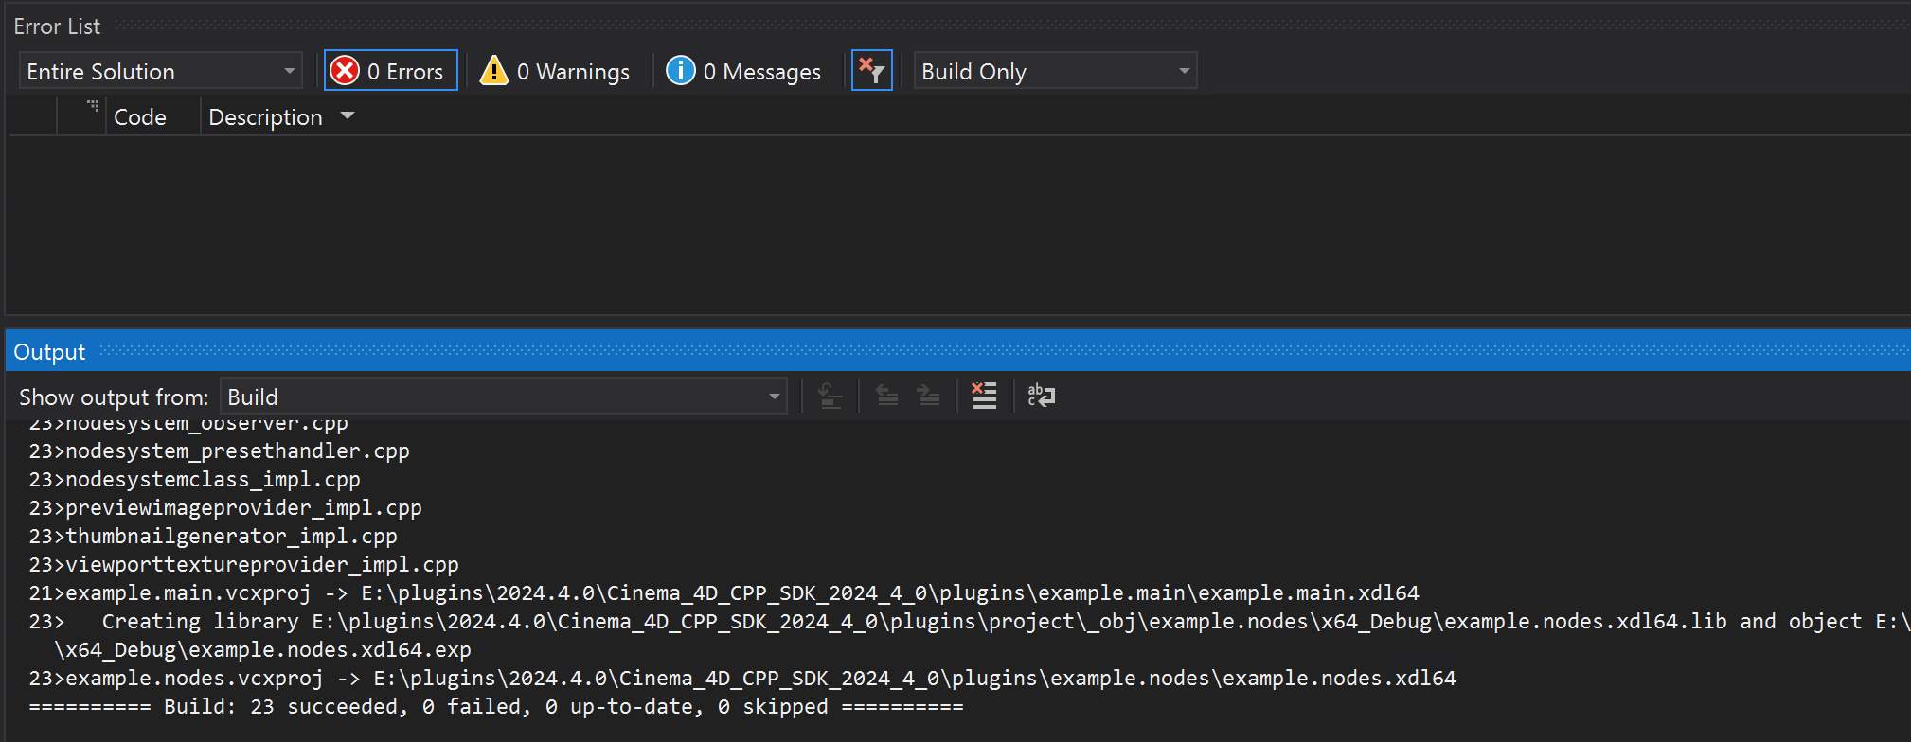Toggle the 0 Messages filter
The height and width of the screenshot is (742, 1911).
(743, 71)
